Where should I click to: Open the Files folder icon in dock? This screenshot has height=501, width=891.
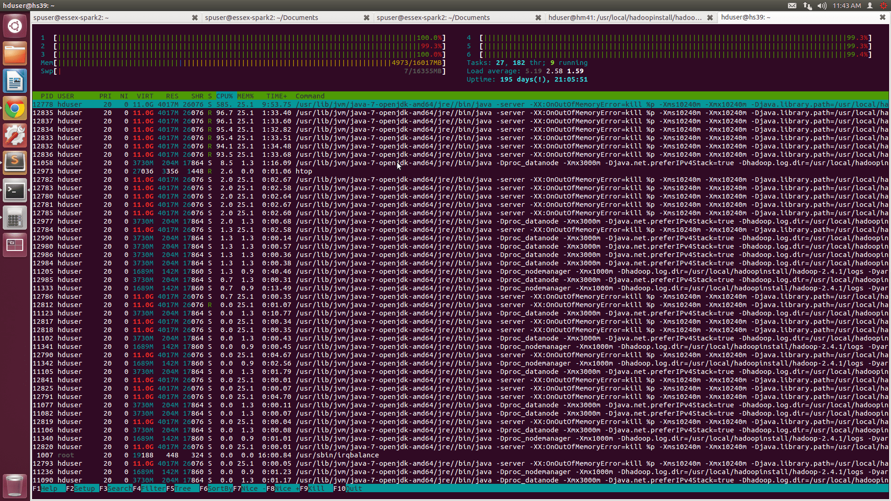[x=15, y=53]
